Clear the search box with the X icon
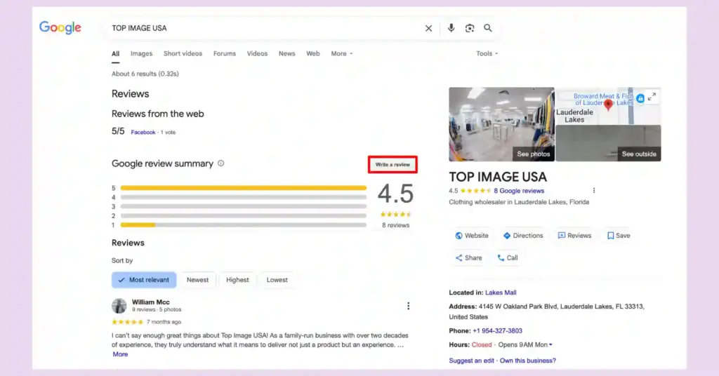This screenshot has width=719, height=376. 428,28
